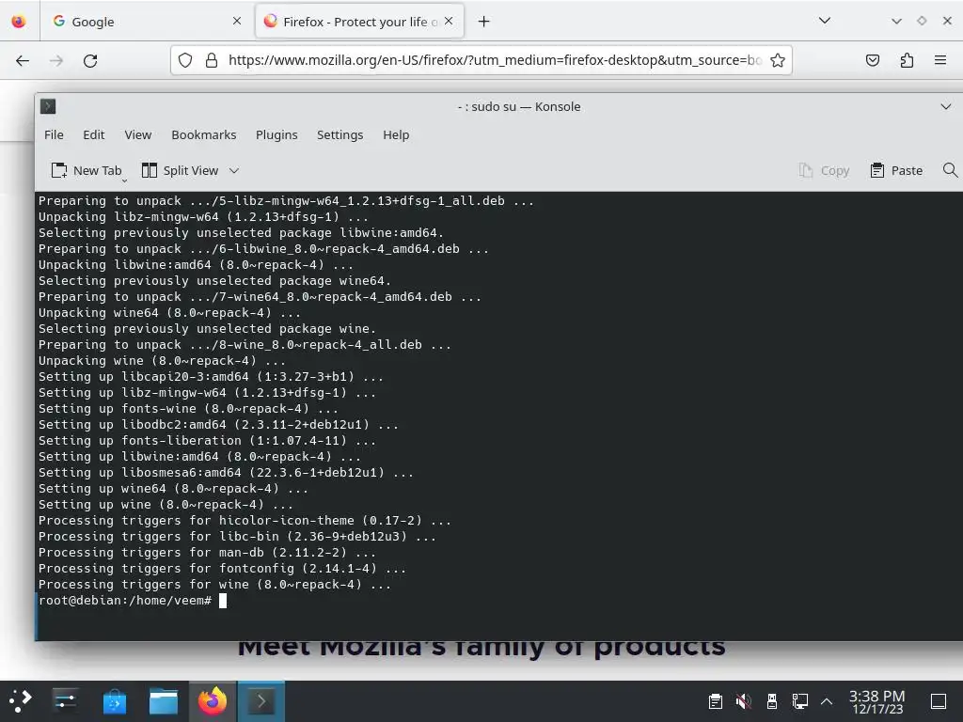This screenshot has width=963, height=722.
Task: Click the site padlock security icon
Action: (212, 60)
